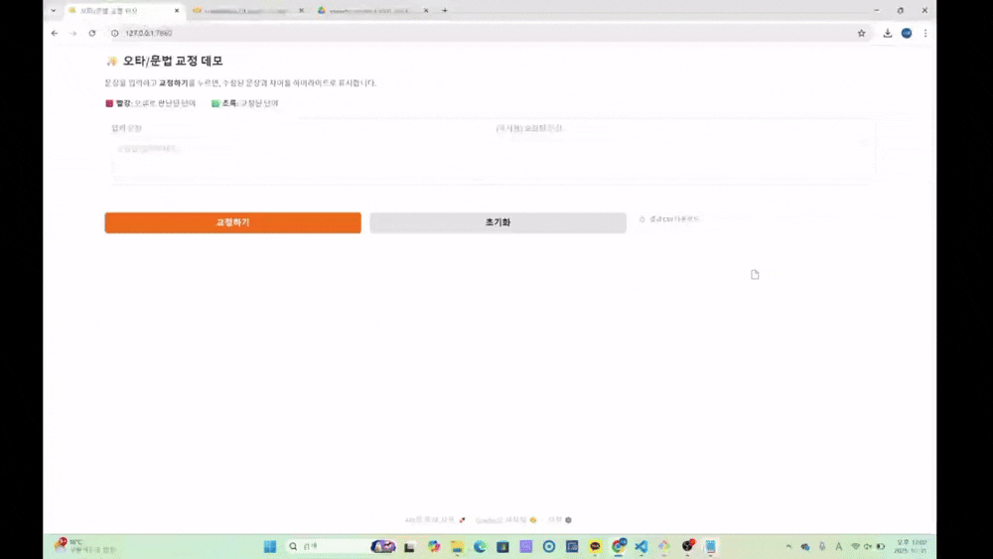The height and width of the screenshot is (559, 993).
Task: Open File Explorer from the taskbar
Action: tap(457, 546)
